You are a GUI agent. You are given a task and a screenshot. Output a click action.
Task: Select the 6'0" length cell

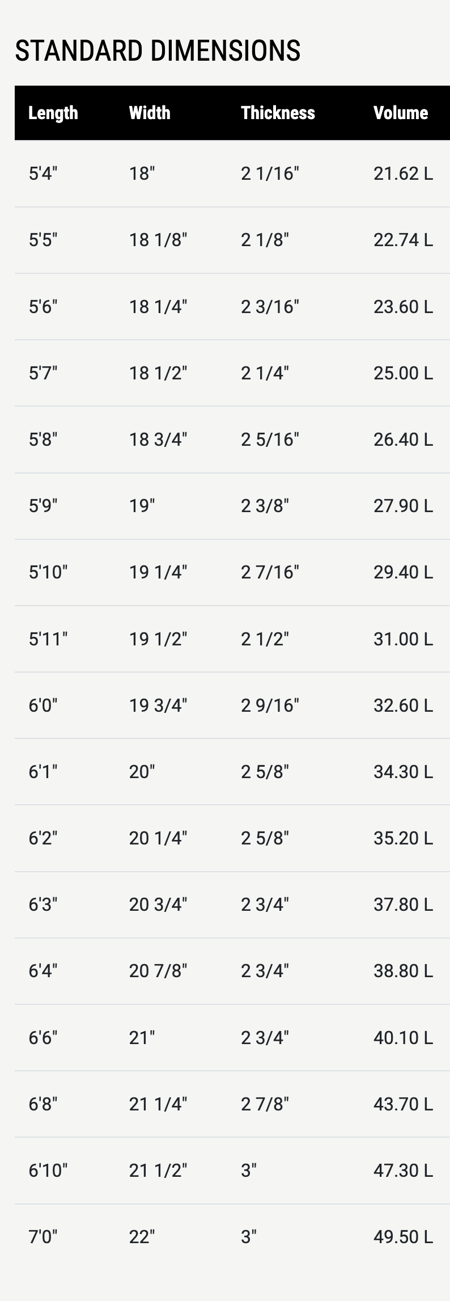[43, 706]
